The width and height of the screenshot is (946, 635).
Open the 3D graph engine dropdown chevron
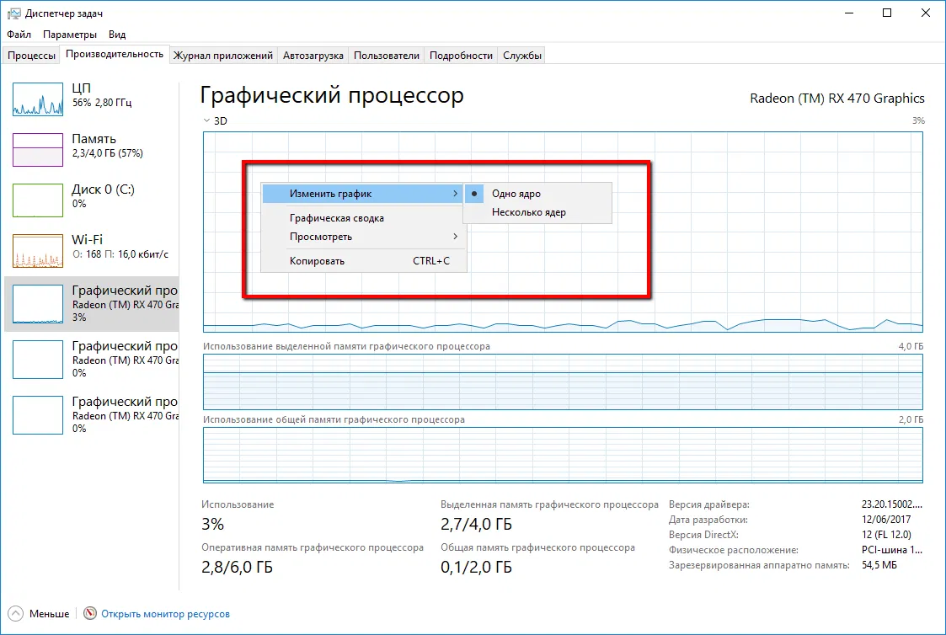[207, 120]
